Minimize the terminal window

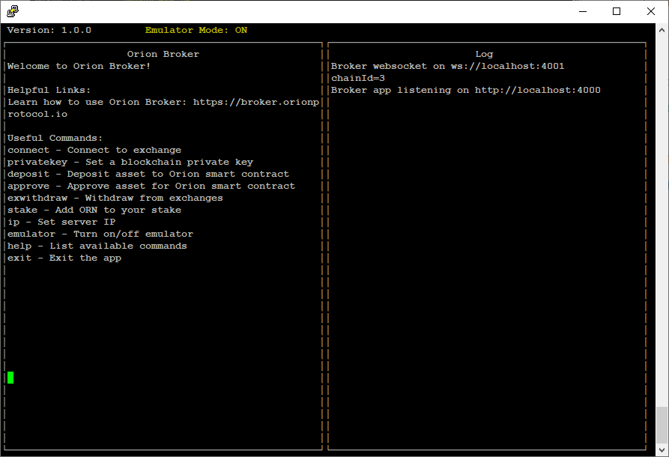tap(583, 11)
